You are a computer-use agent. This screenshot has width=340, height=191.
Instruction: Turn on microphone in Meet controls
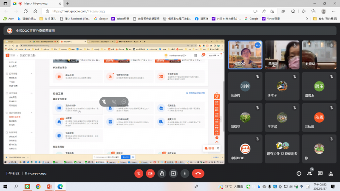(x=139, y=174)
